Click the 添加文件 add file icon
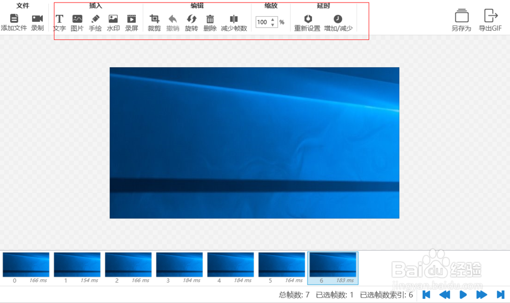Image resolution: width=510 pixels, height=303 pixels. (x=14, y=18)
